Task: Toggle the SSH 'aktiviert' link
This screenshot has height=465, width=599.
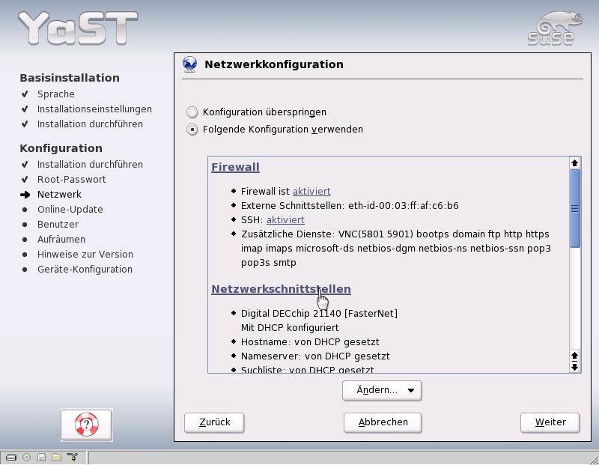Action: coord(285,219)
